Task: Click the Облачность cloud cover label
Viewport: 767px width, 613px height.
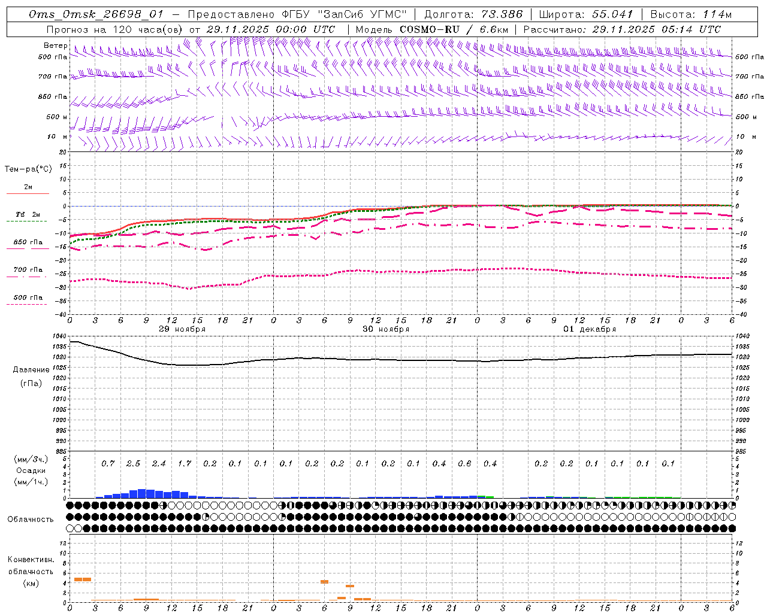Action: point(31,520)
